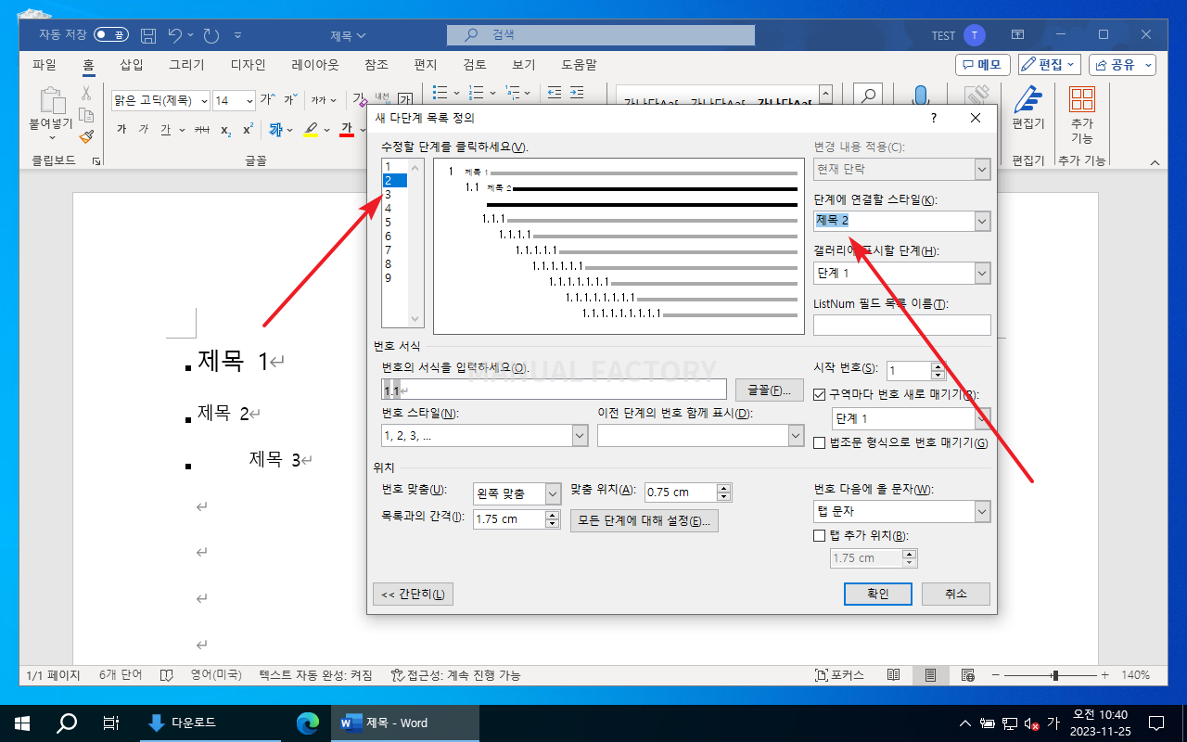Click the Font button in dialog
Screen dimensions: 1187x742
coord(769,390)
